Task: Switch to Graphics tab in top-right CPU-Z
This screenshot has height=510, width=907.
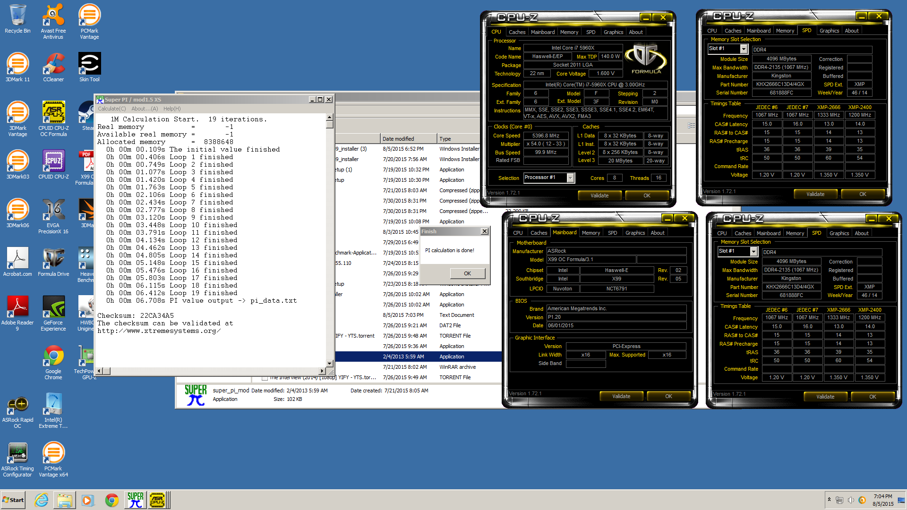Action: point(829,31)
